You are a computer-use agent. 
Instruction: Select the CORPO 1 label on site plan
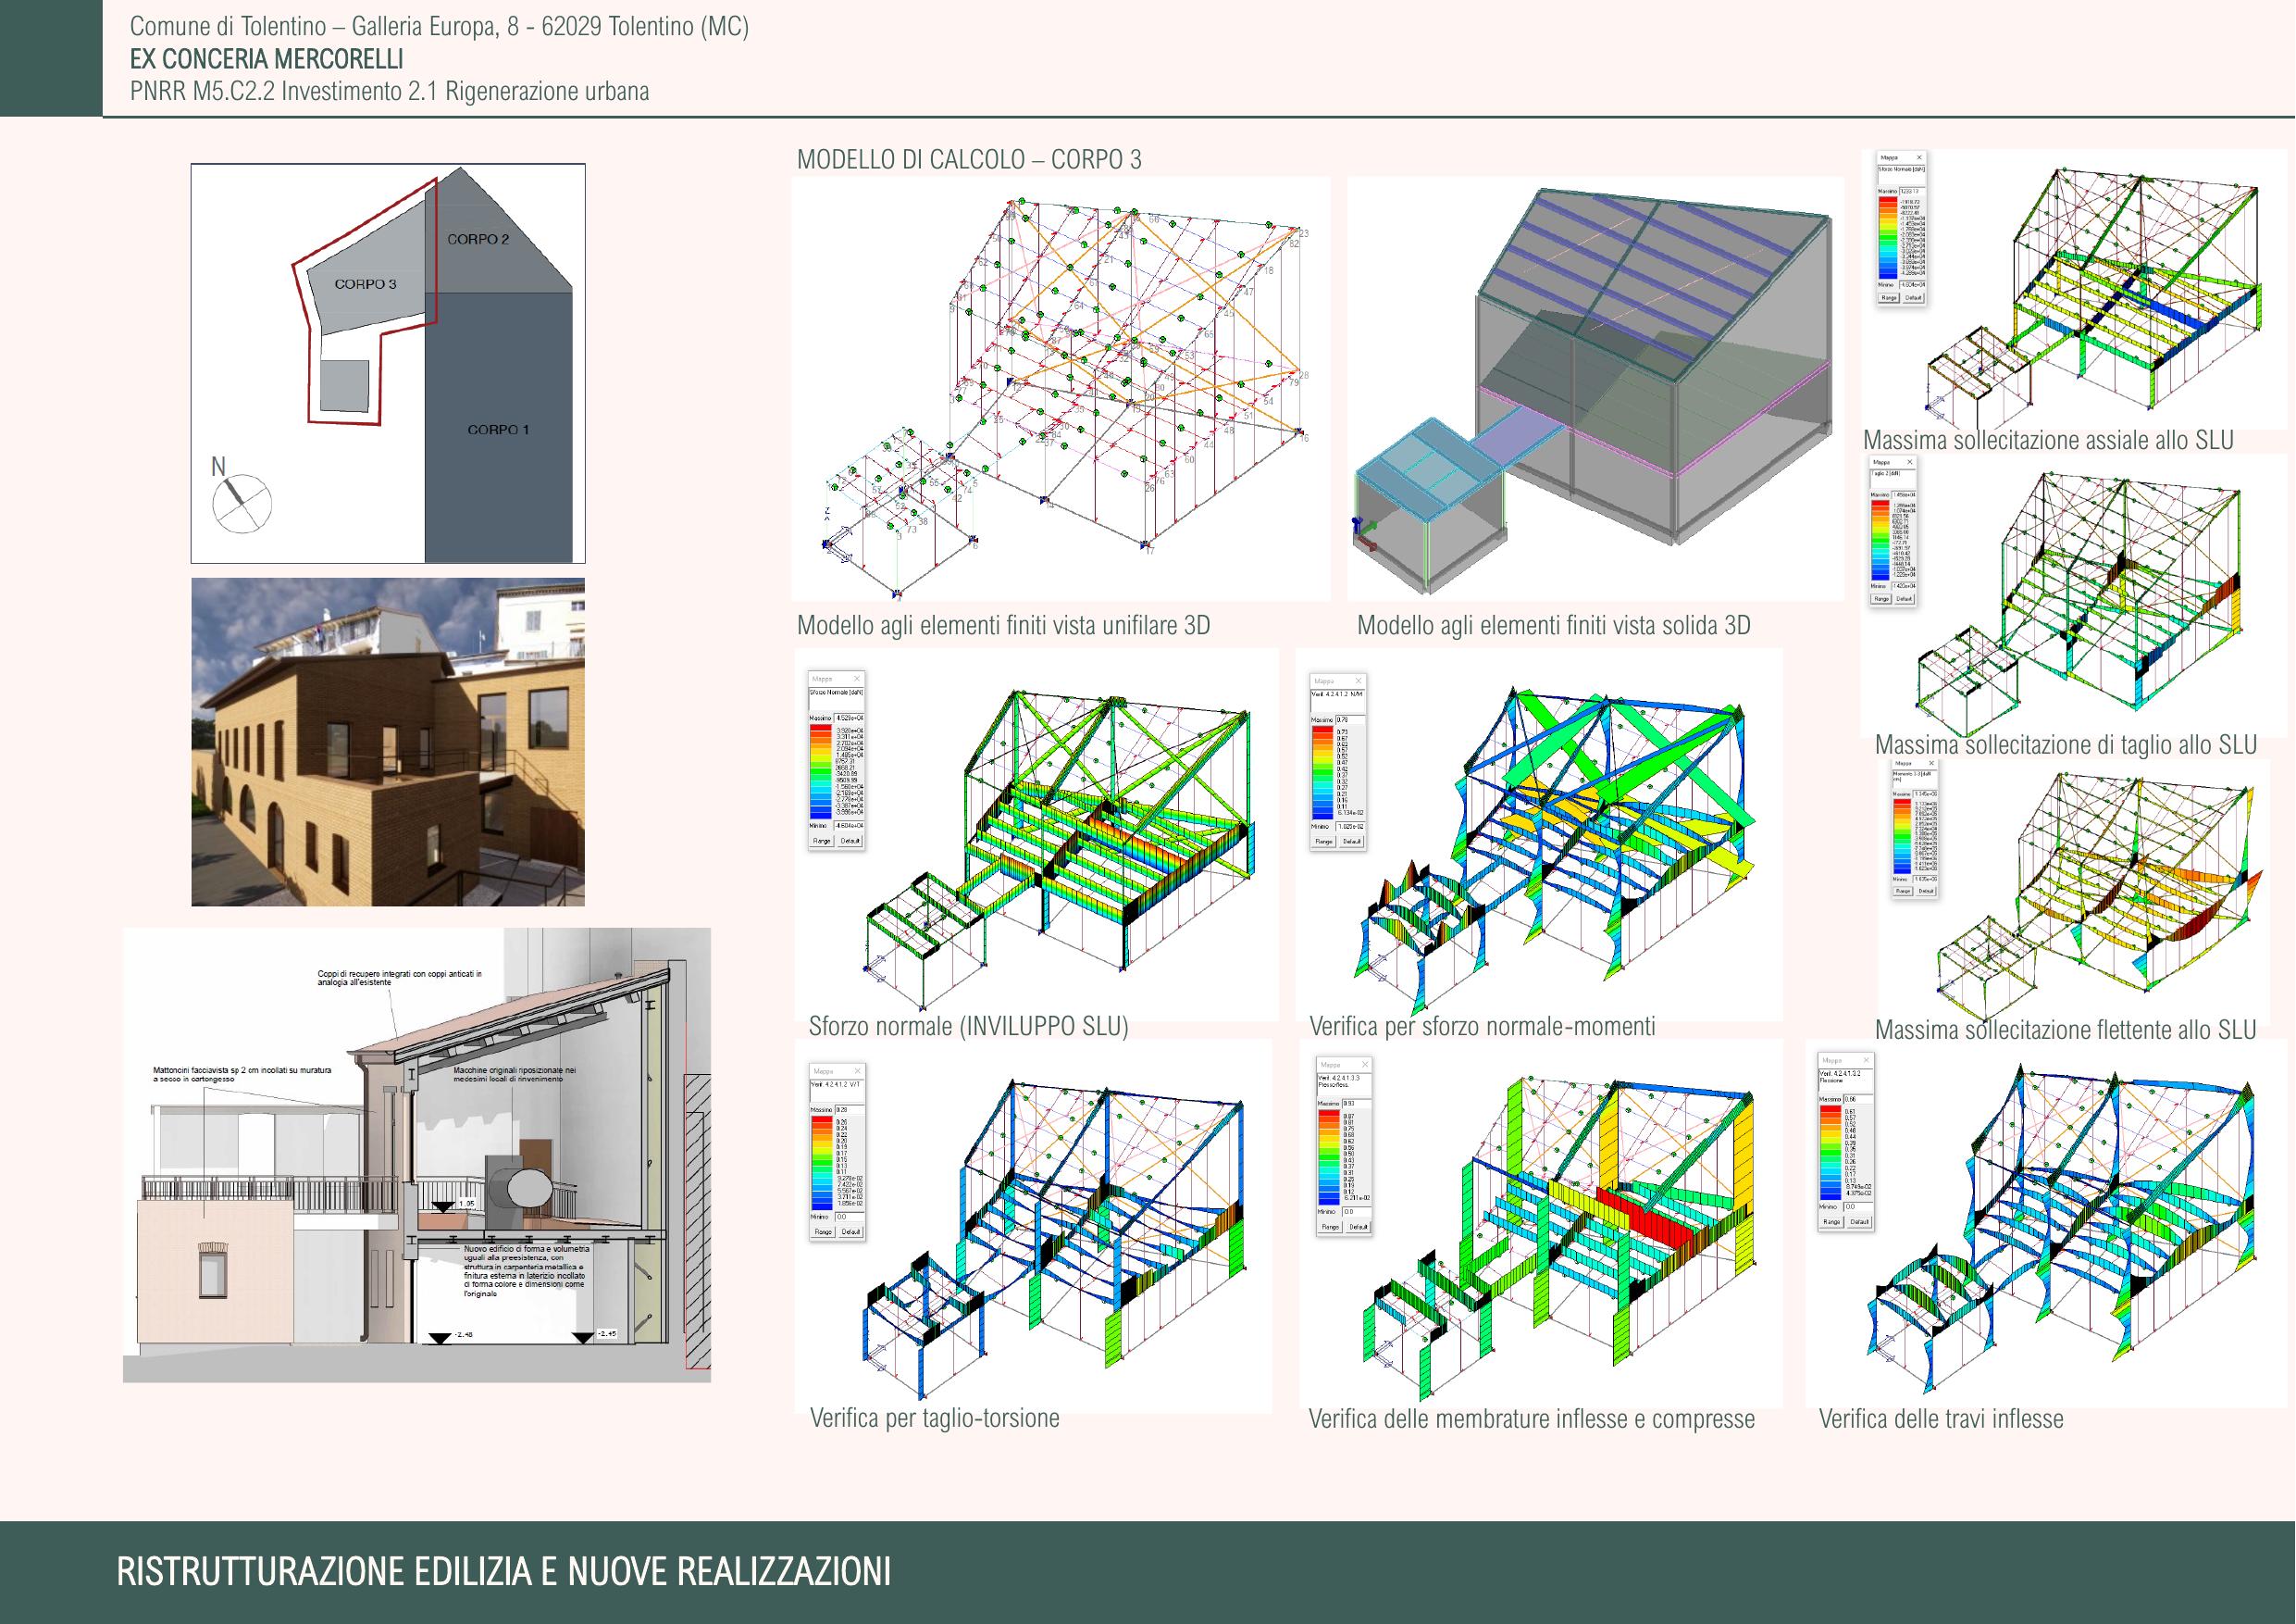pyautogui.click(x=498, y=430)
